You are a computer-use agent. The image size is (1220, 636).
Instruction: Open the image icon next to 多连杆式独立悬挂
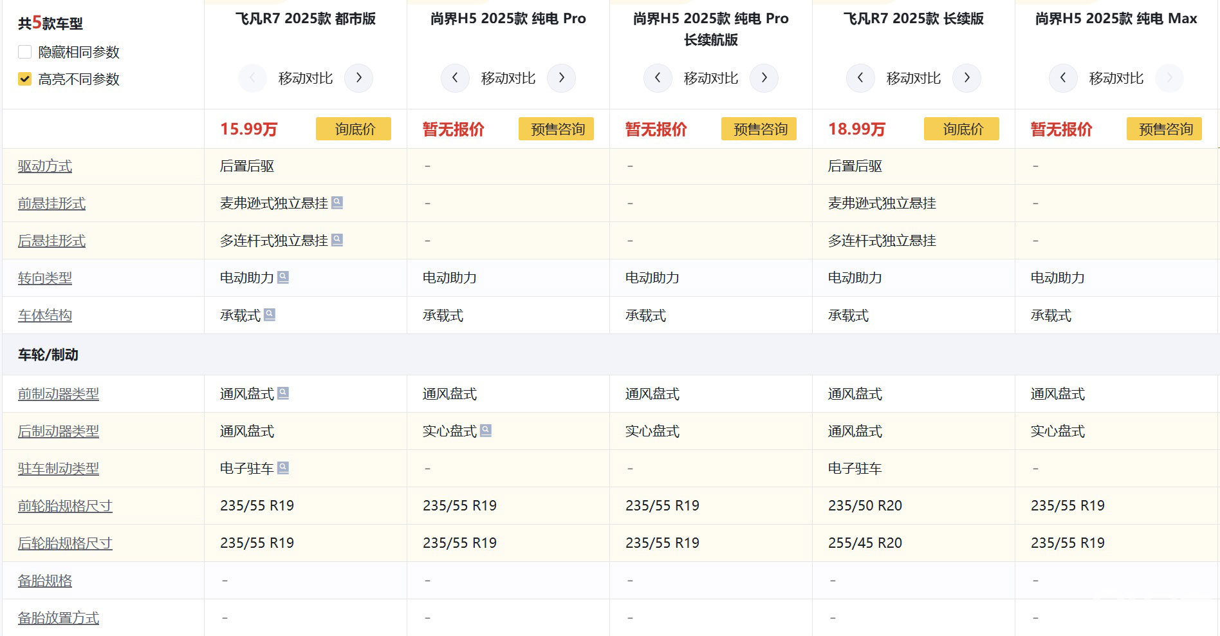338,240
